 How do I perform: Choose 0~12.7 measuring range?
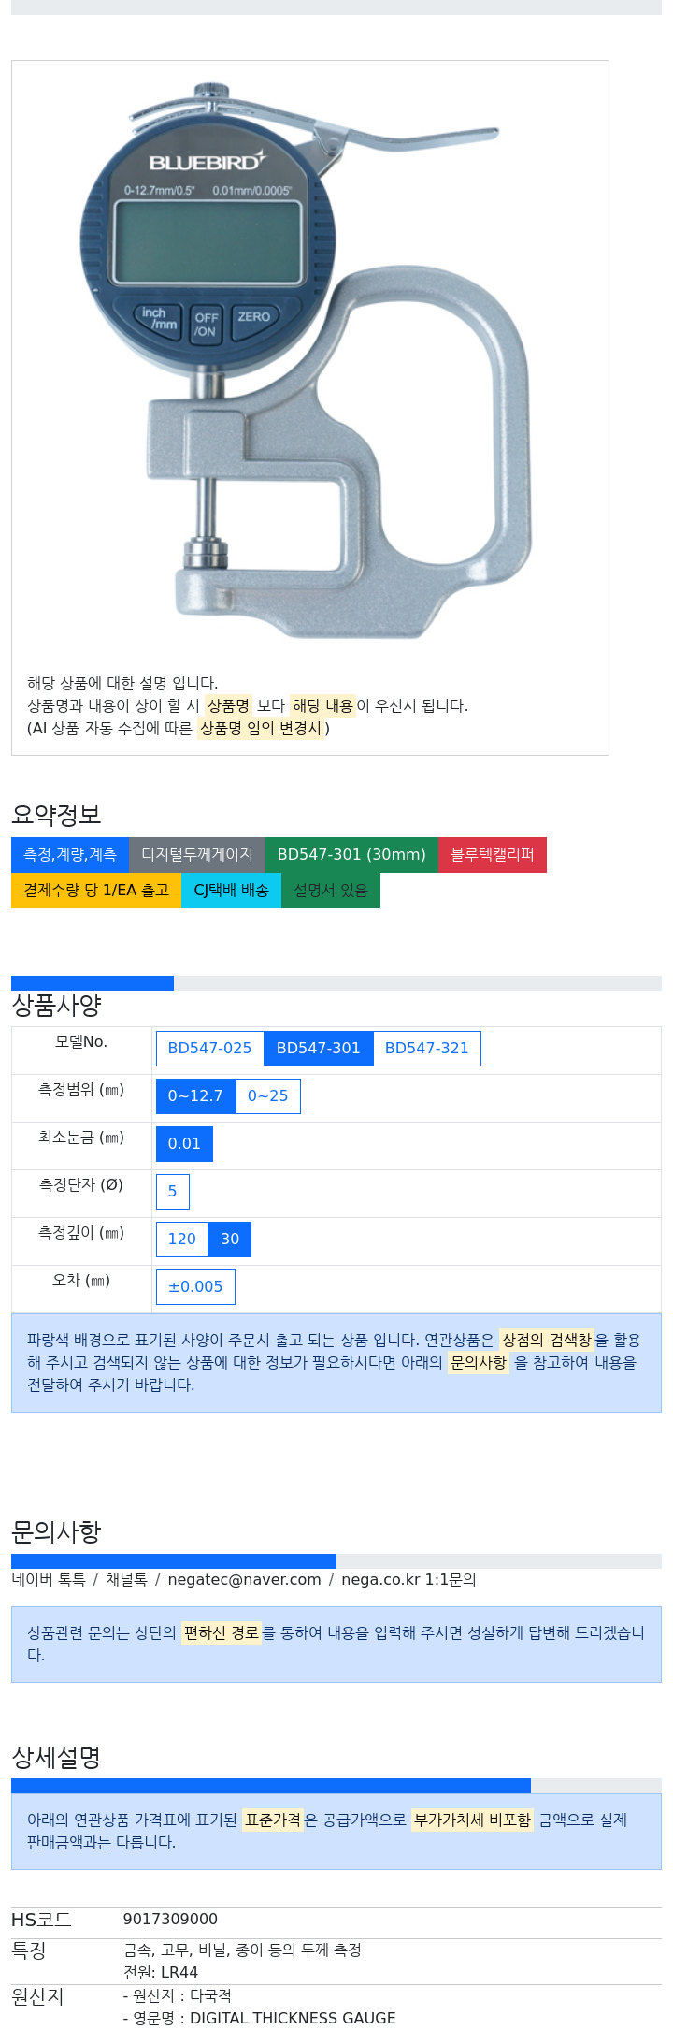tap(195, 1096)
